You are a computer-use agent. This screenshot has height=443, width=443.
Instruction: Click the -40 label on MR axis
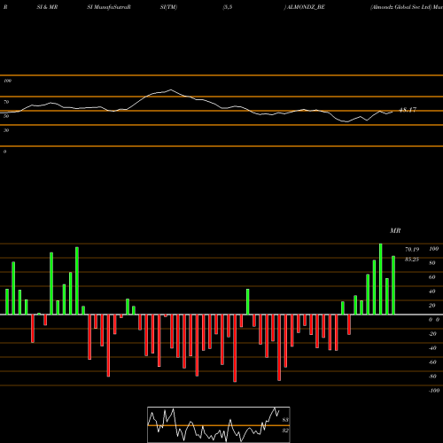click(432, 348)
